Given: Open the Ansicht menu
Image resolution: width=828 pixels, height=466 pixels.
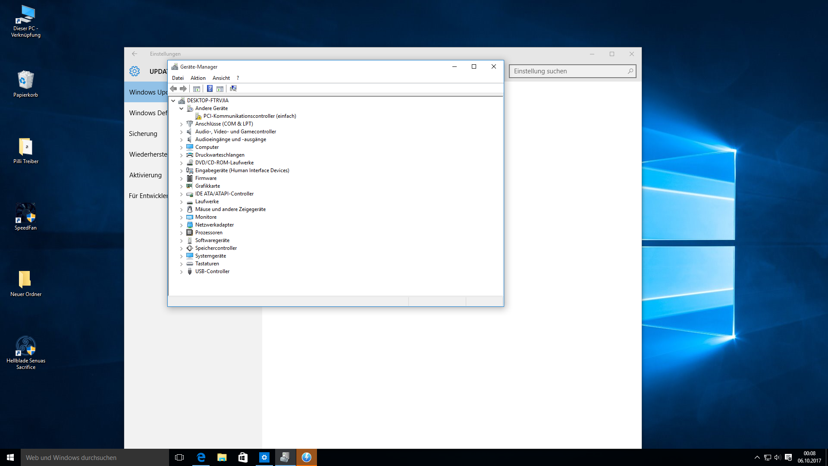Looking at the screenshot, I should click(x=221, y=78).
